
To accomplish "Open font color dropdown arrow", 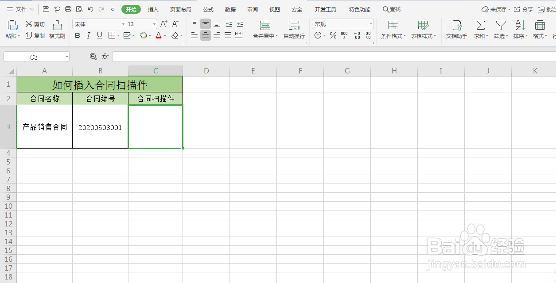I will click(165, 36).
